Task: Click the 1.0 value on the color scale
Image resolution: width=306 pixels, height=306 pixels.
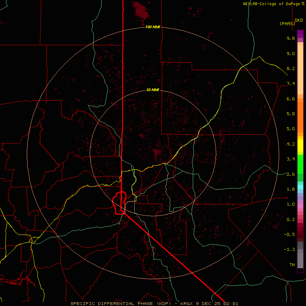Action: (x=291, y=204)
